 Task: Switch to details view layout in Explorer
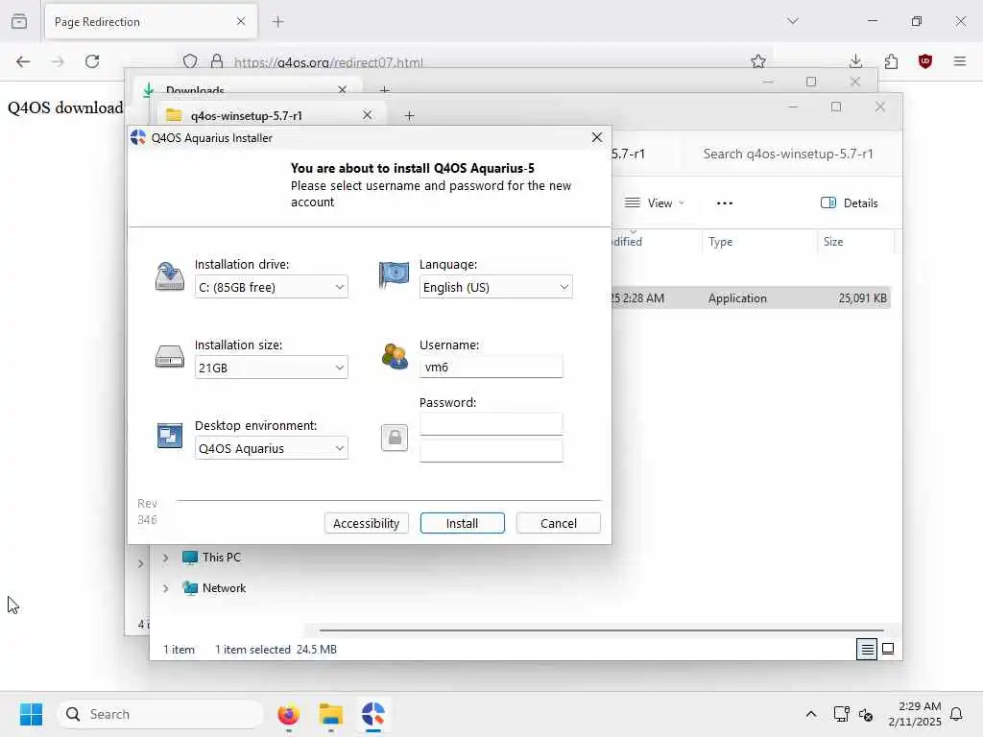pyautogui.click(x=867, y=650)
